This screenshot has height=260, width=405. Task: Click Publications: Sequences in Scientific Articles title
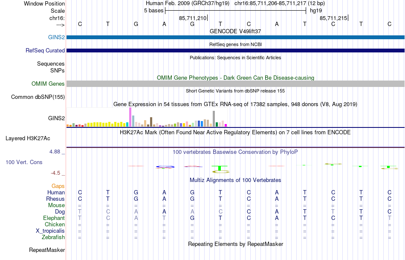(235, 58)
